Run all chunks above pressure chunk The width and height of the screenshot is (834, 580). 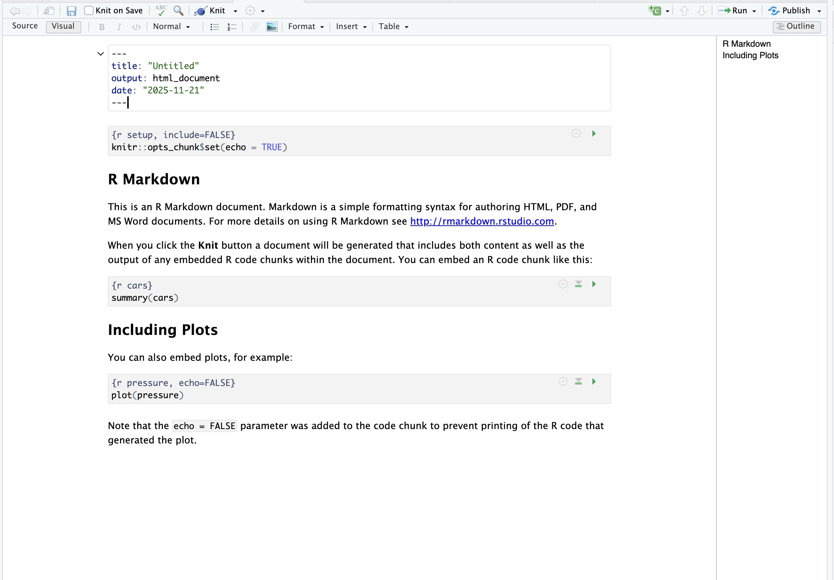pos(578,381)
